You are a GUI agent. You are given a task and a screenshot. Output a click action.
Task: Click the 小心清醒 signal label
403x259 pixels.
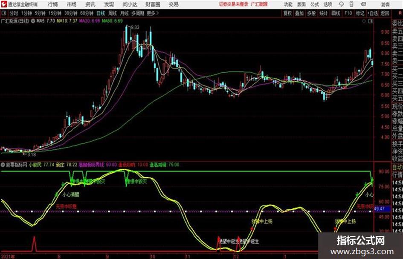coord(71,195)
